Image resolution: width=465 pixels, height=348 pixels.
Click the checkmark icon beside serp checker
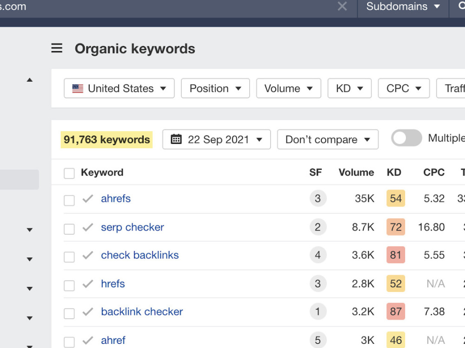click(88, 227)
